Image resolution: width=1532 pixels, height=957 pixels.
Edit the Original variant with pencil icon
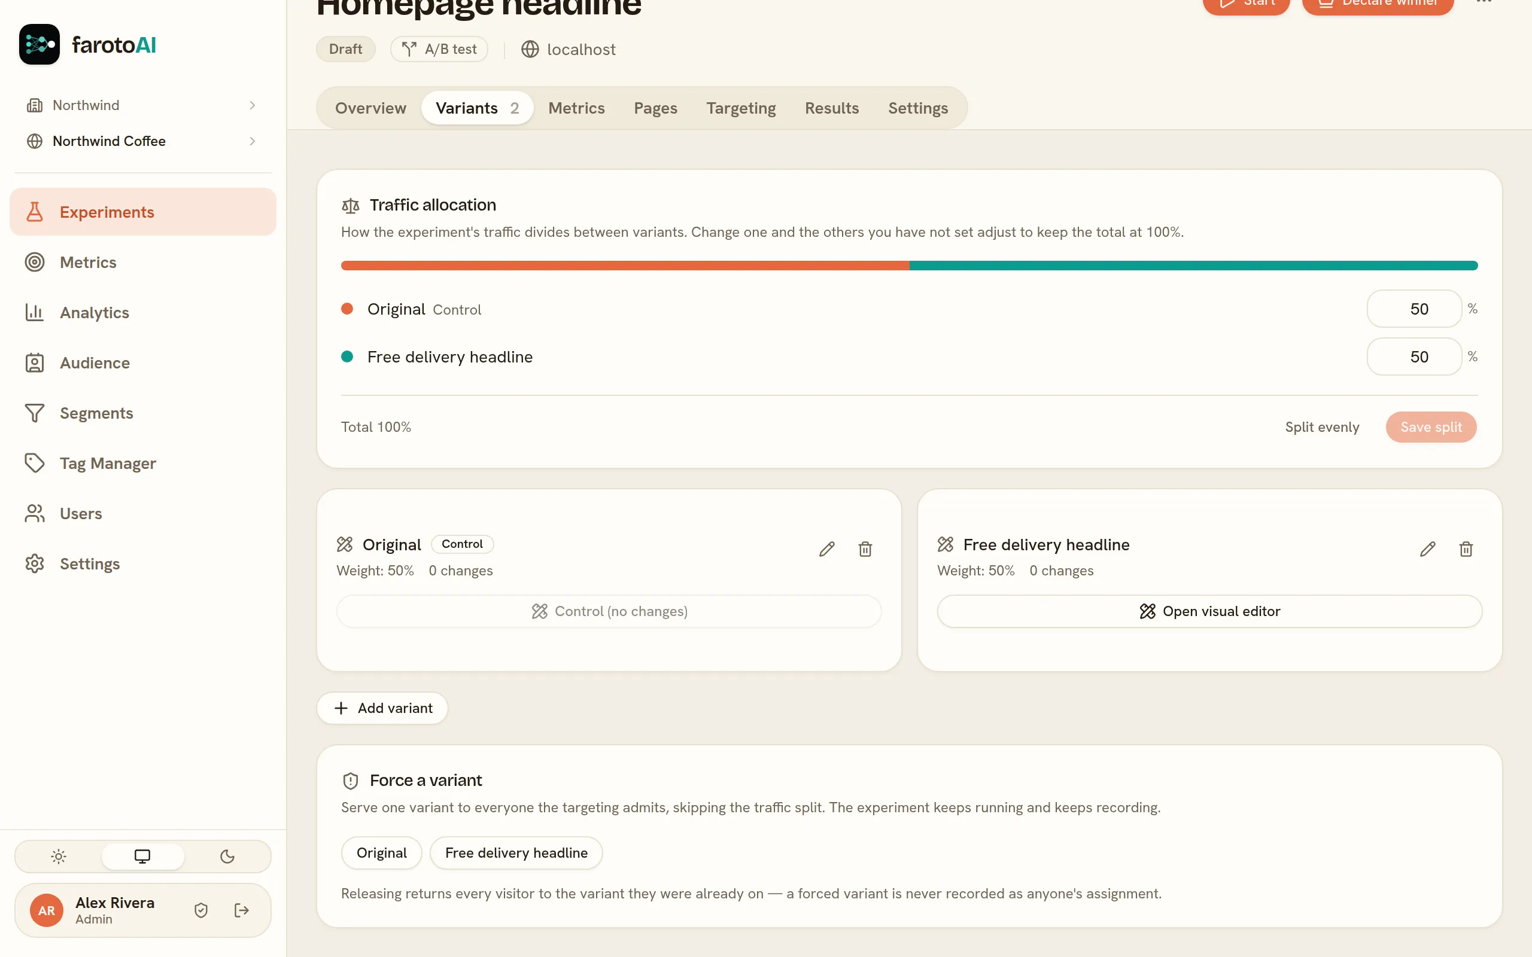tap(827, 548)
